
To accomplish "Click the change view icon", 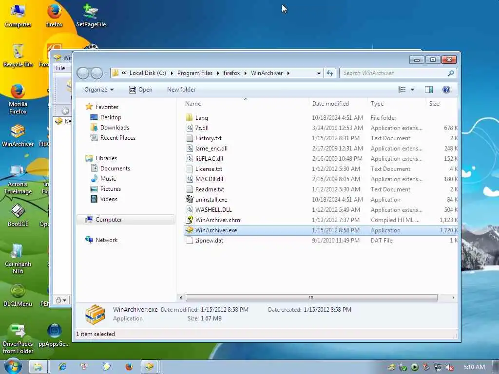I will 402,90.
